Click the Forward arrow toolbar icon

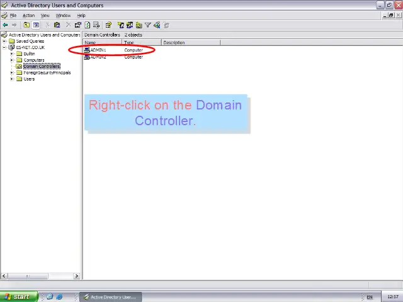14,25
